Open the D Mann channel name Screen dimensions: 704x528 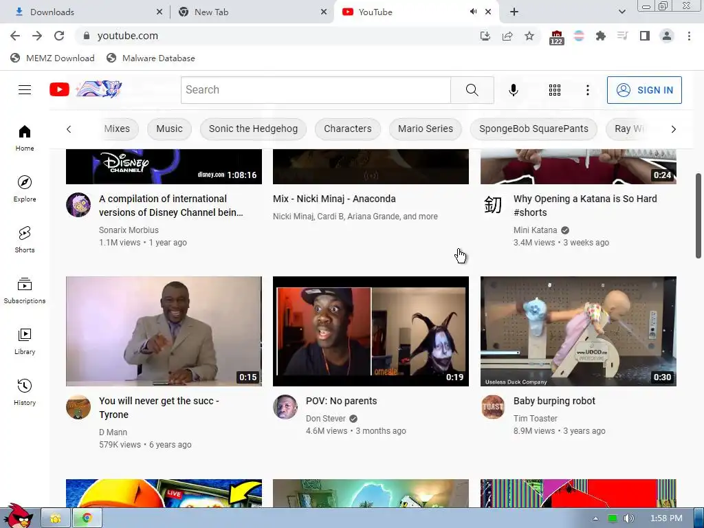point(113,432)
